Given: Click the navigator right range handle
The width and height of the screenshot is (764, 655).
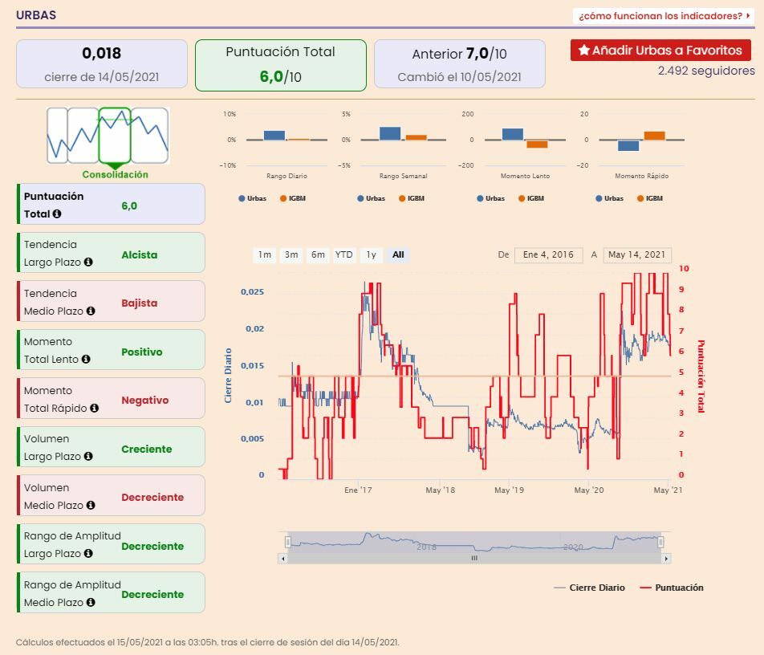Looking at the screenshot, I should point(660,542).
